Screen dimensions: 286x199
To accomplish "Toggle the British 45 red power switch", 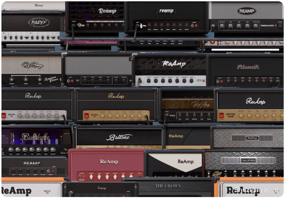I will pos(87,115).
